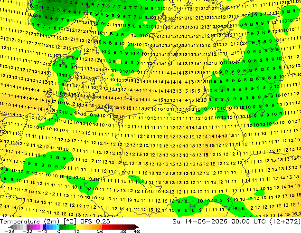Click the '0' legend scale value
This screenshot has width=301, height=233.
(59, 231)
